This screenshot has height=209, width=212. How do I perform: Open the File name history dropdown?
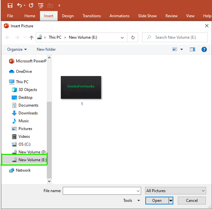point(138,191)
